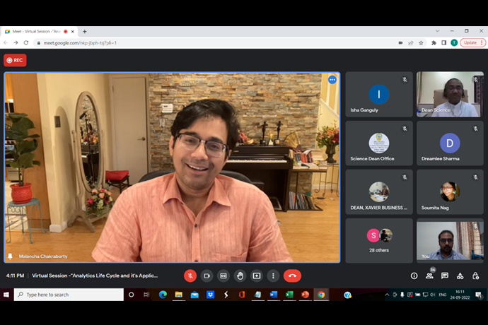Click the Windows taskbar search box

coord(67,295)
